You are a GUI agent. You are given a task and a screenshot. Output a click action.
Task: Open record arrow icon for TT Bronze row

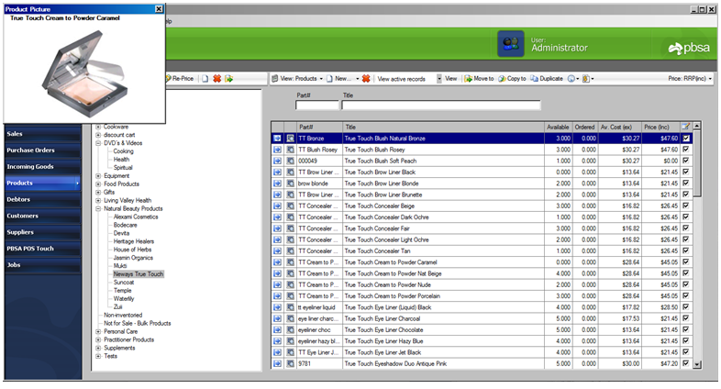point(277,138)
